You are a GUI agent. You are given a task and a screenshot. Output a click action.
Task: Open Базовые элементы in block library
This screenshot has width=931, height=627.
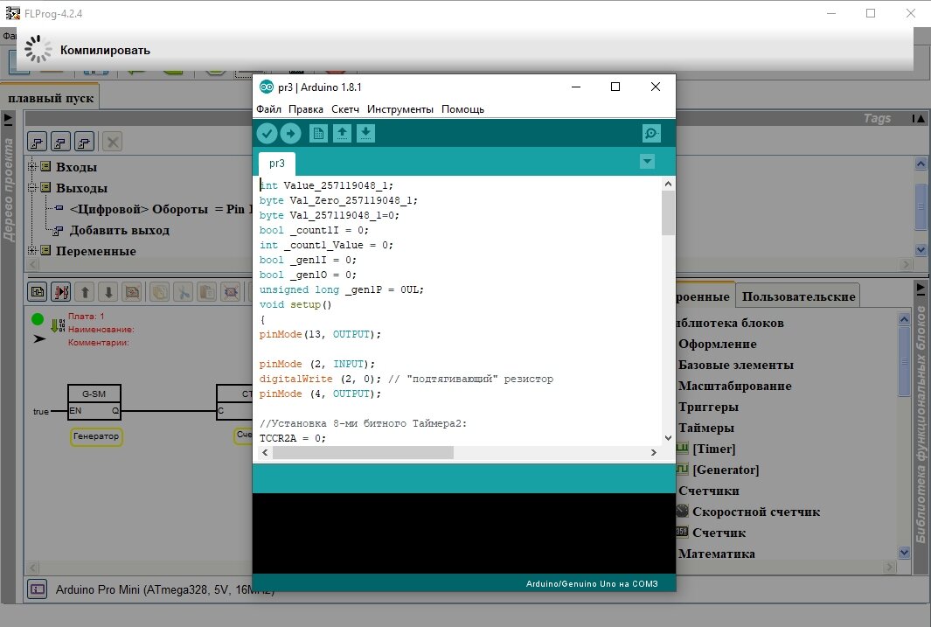(736, 366)
